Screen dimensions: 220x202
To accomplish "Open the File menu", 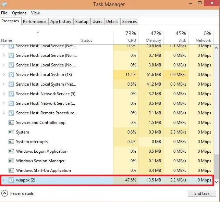I will coord(4,13).
